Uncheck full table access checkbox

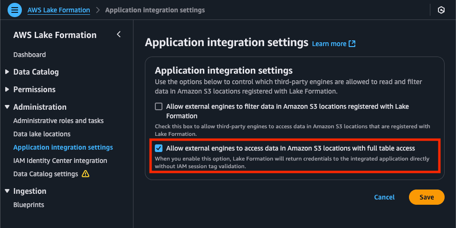click(x=159, y=148)
